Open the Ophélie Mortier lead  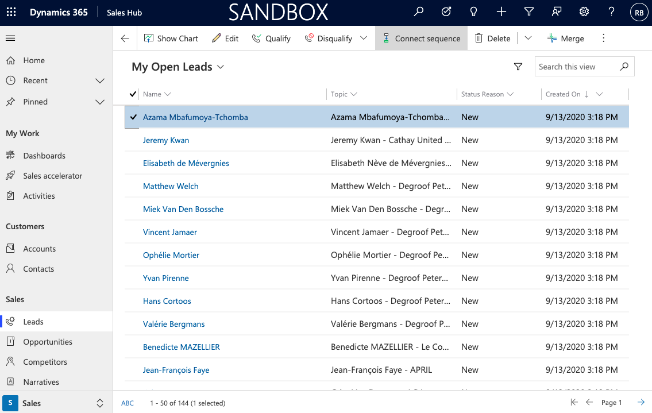click(x=171, y=255)
